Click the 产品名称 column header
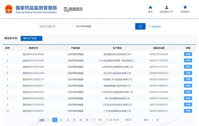 [75, 48]
